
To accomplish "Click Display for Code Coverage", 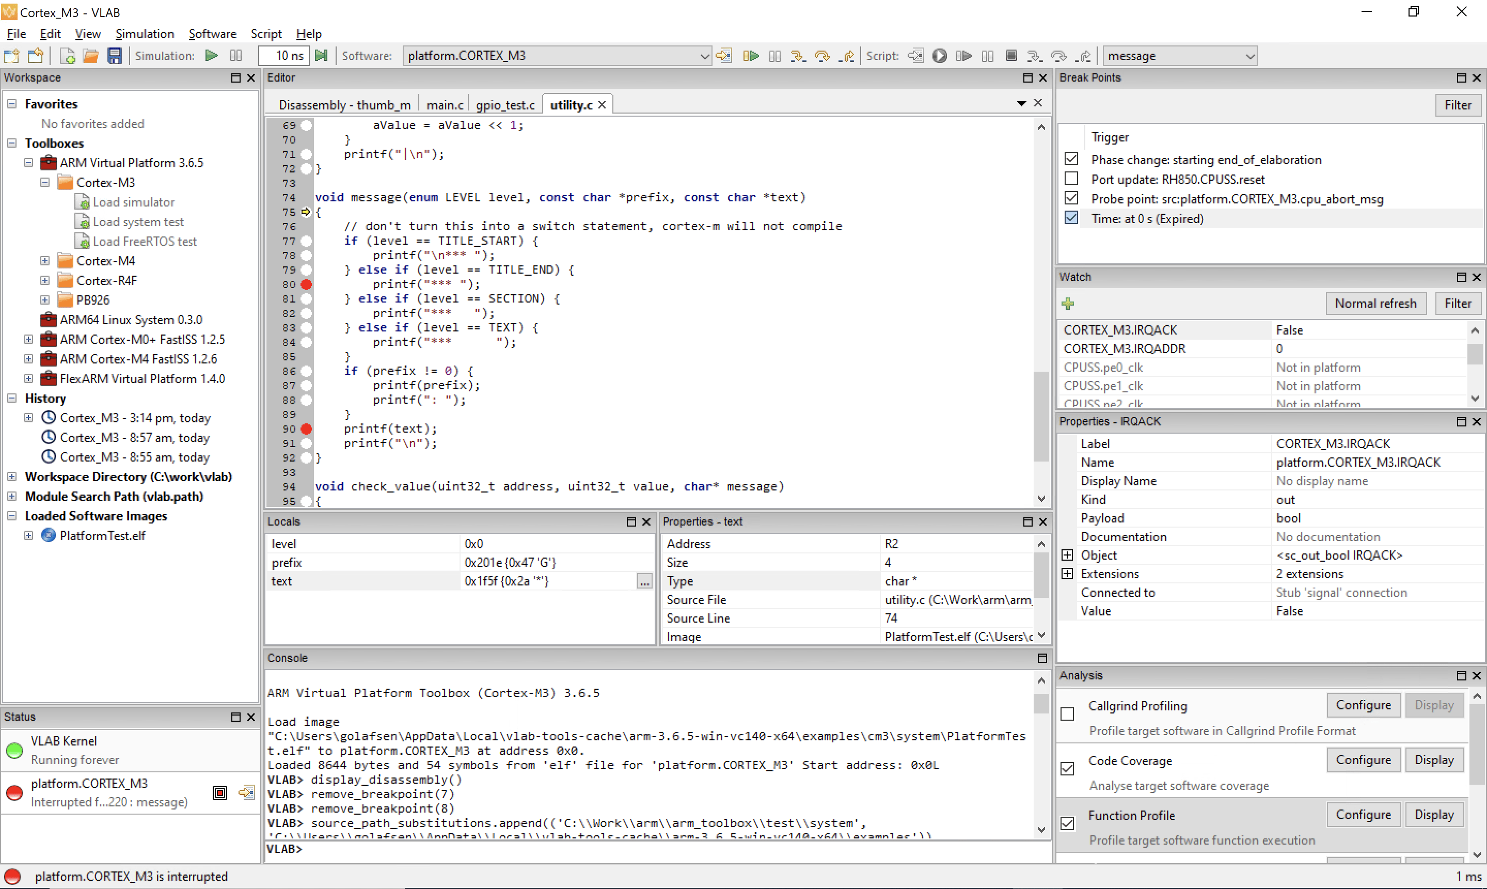I will [x=1434, y=759].
